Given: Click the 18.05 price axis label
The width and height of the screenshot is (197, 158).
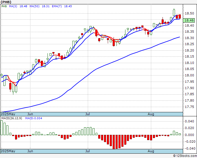Looking at the screenshot, I should pyautogui.click(x=189, y=69).
